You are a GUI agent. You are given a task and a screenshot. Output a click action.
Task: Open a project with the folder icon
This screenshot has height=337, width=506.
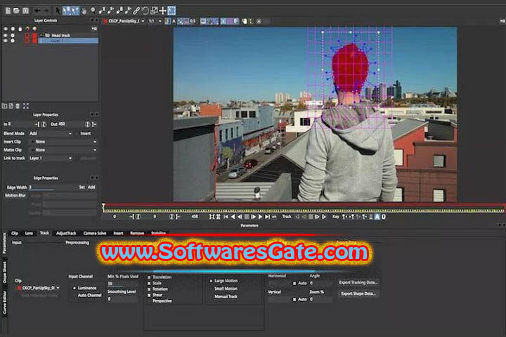(x=16, y=11)
